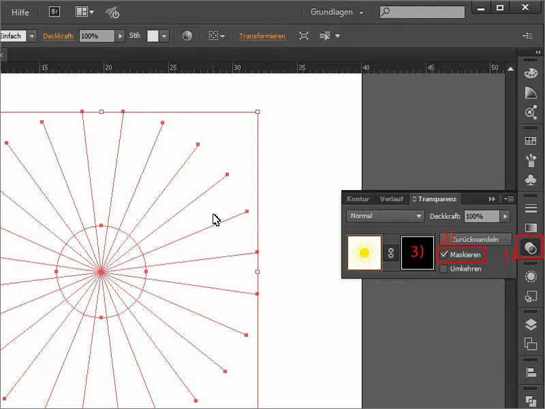This screenshot has width=545, height=409.
Task: Open the Symbols club panel icon
Action: (x=531, y=180)
